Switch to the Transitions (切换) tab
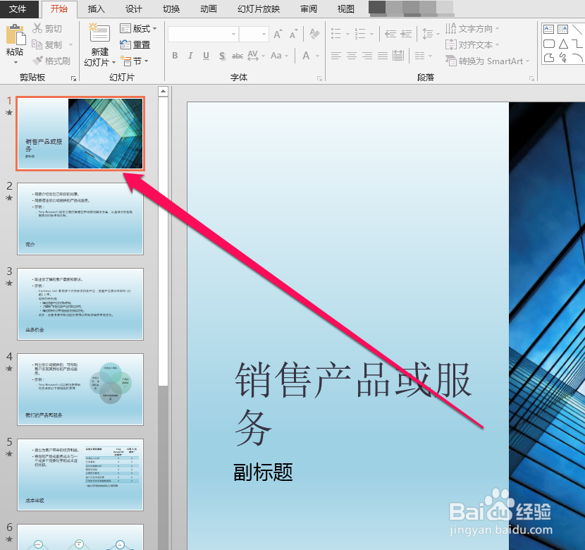The width and height of the screenshot is (585, 550). tap(171, 9)
